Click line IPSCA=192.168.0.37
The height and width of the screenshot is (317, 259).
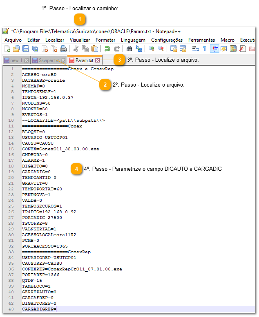pos(48,98)
